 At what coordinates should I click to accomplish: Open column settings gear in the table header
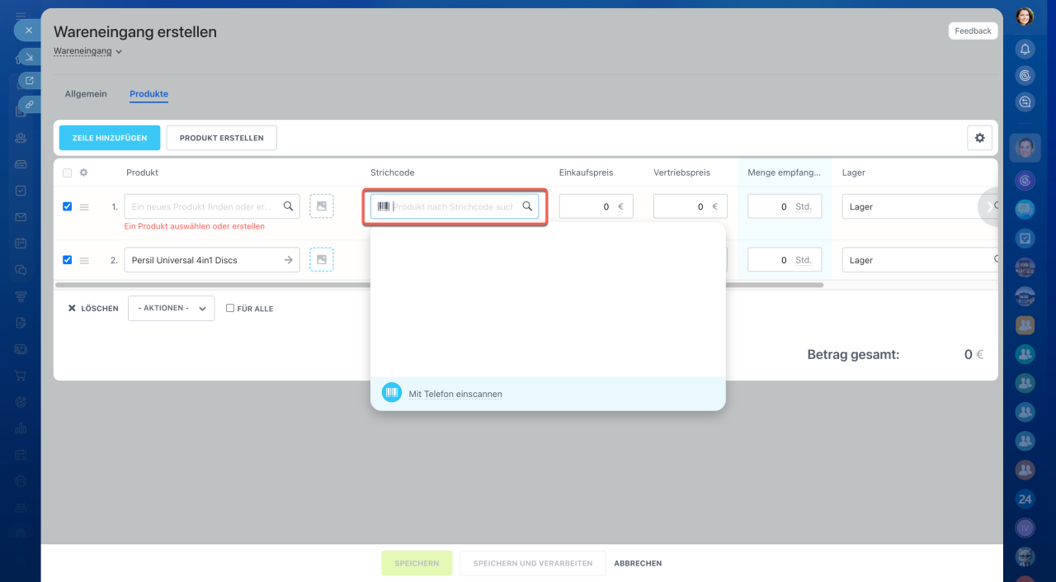click(x=83, y=173)
